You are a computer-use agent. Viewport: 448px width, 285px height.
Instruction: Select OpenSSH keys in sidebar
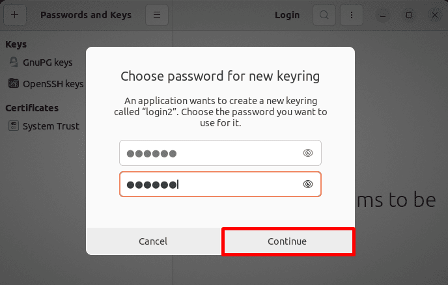[53, 84]
